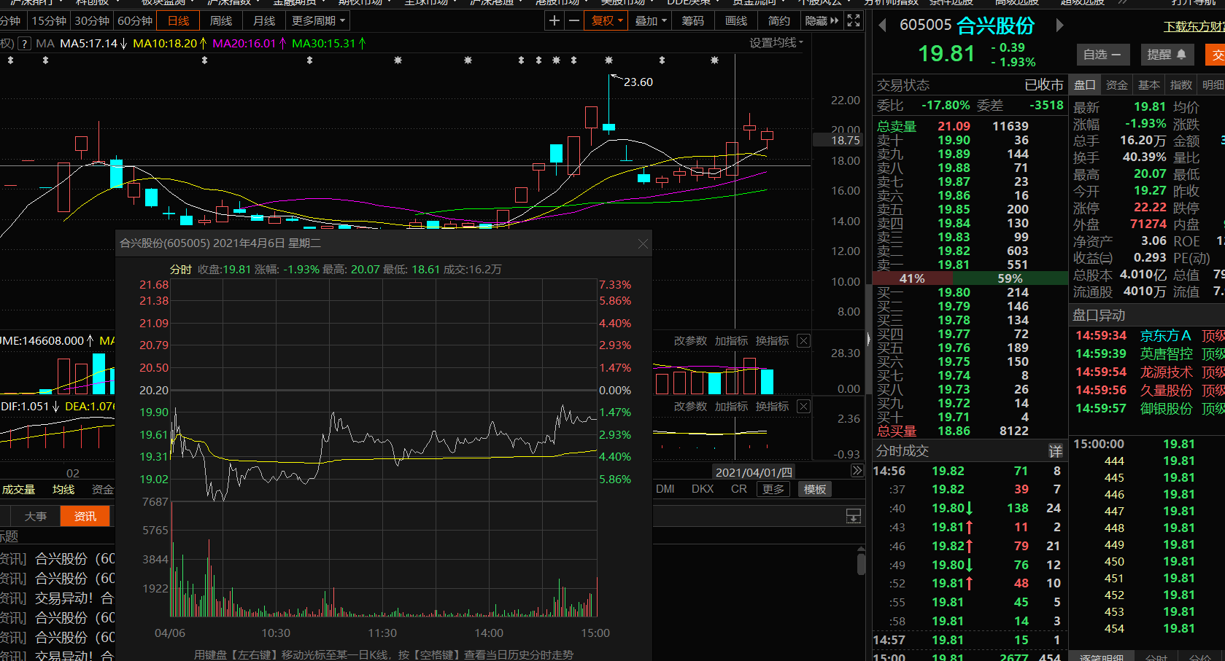This screenshot has height=661, width=1225.
Task: Open the 设置均线 dropdown
Action: 776,43
